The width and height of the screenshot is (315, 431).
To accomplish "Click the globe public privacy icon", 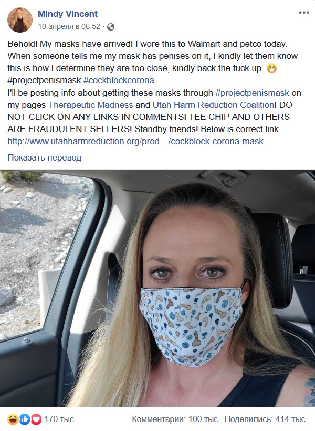I will pyautogui.click(x=111, y=27).
